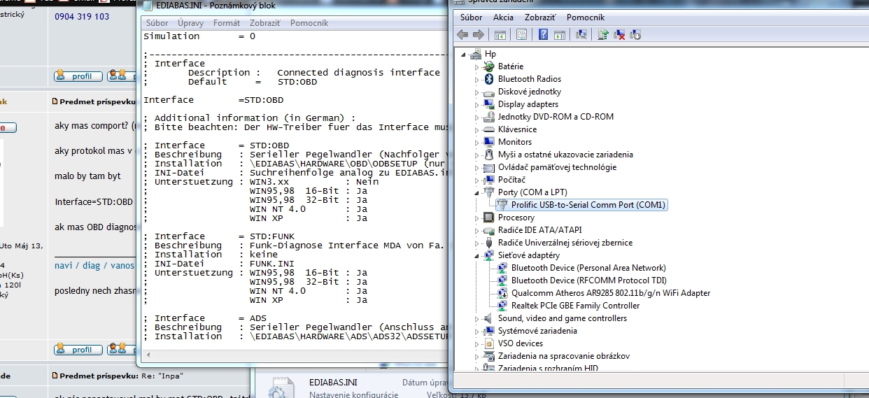Click the Disable device down-arrow icon
The height and width of the screenshot is (398, 869).
(635, 34)
